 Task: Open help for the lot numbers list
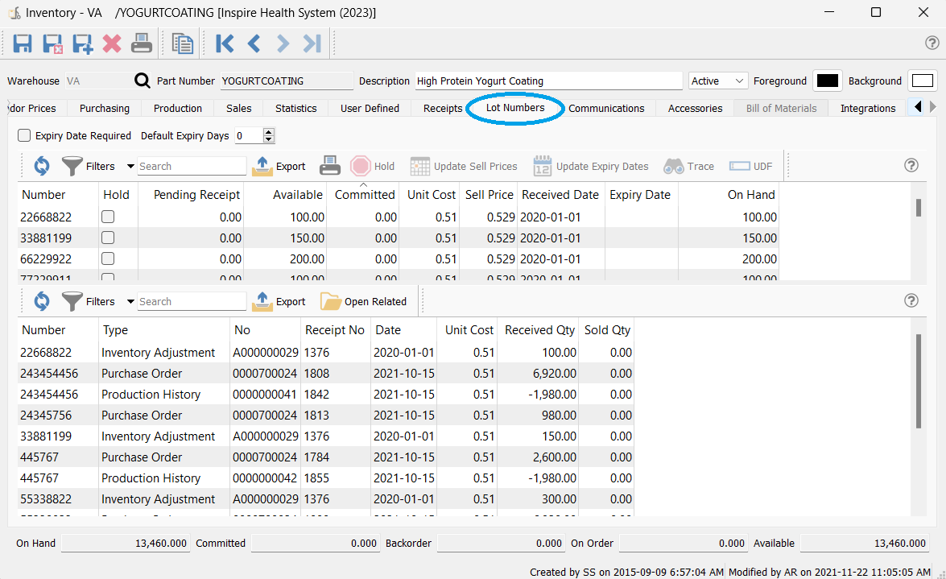(911, 165)
